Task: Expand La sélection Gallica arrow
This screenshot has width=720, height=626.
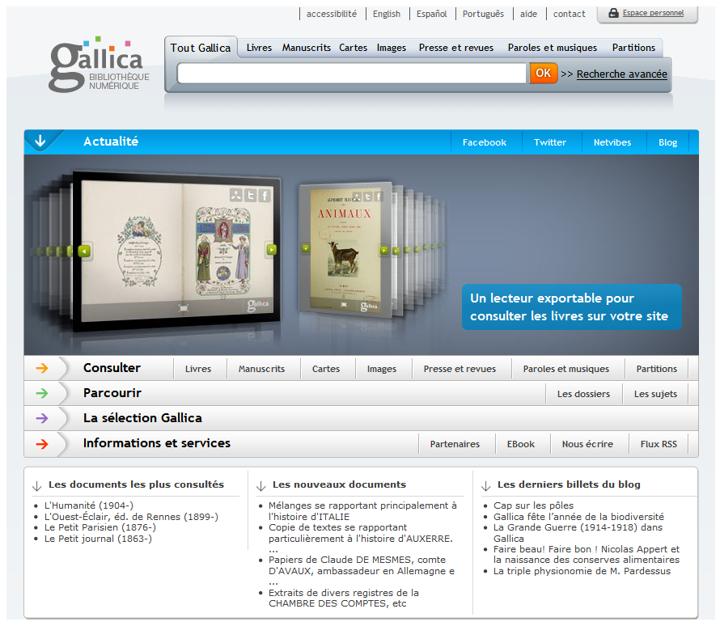Action: coord(42,418)
